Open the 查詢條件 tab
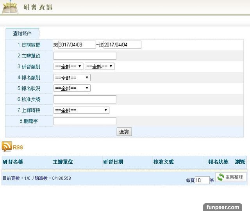Viewport: 250px width, 211px height. pos(22,34)
